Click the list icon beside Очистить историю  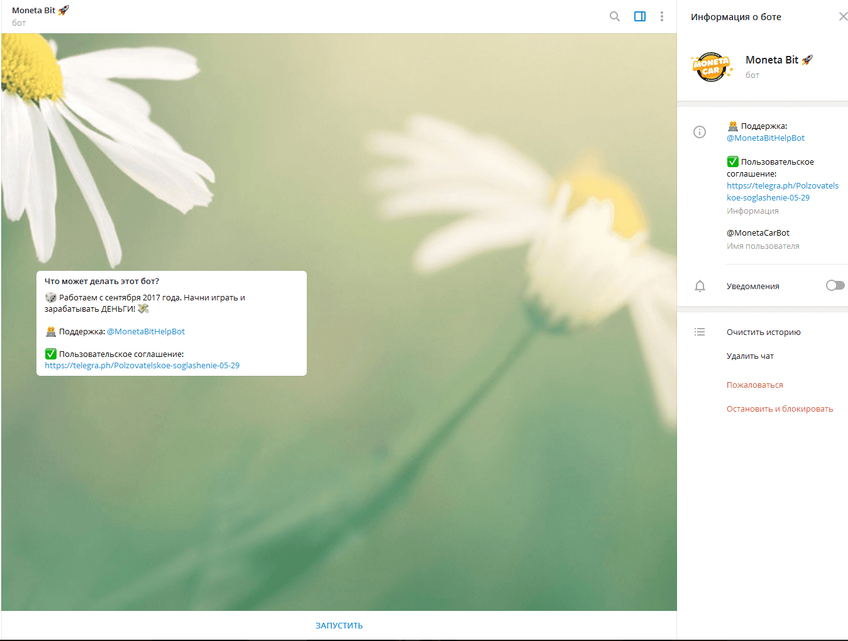pyautogui.click(x=699, y=332)
